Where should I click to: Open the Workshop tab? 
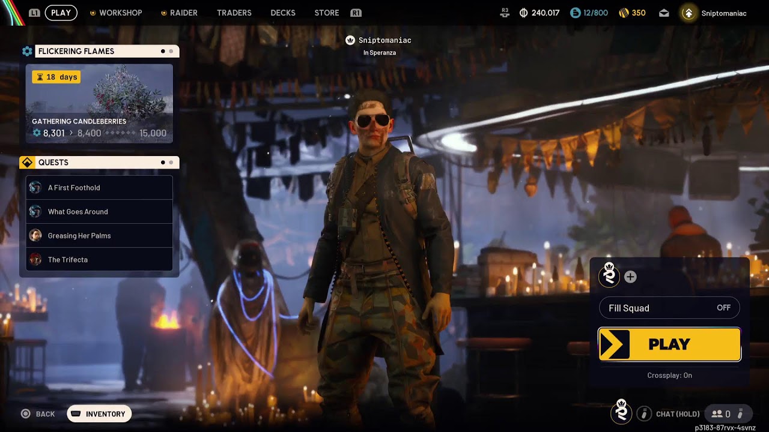tap(116, 13)
